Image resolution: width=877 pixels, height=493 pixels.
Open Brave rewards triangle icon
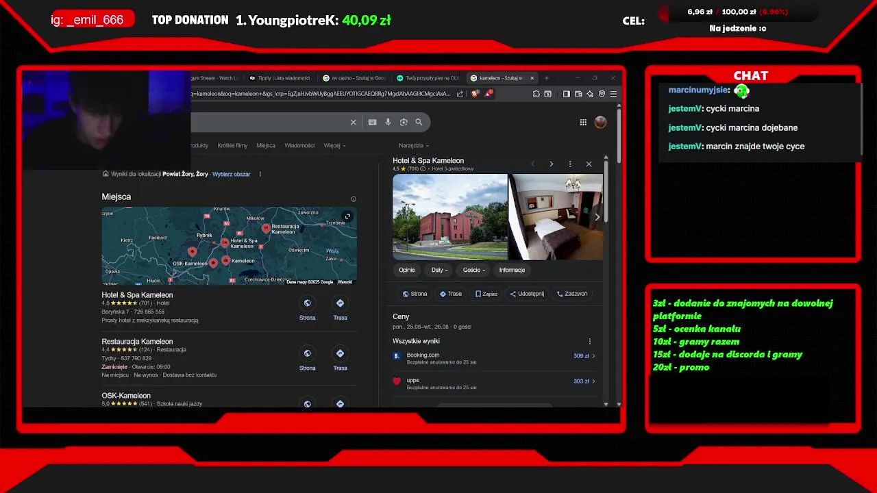coord(489,94)
